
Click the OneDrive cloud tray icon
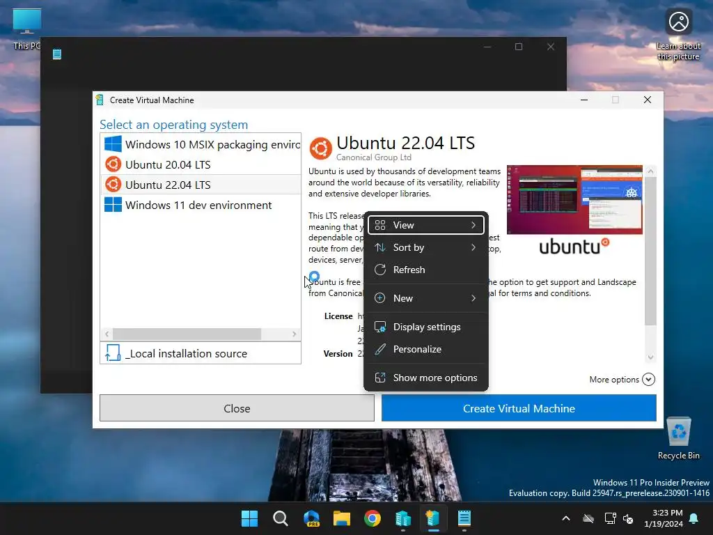tap(588, 518)
